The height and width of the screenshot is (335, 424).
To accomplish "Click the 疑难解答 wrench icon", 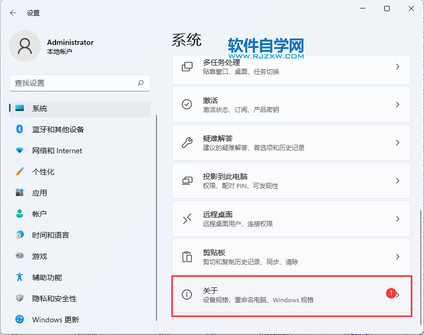I will [187, 142].
